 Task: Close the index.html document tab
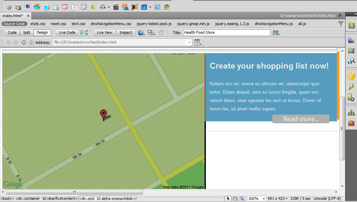click(28, 16)
